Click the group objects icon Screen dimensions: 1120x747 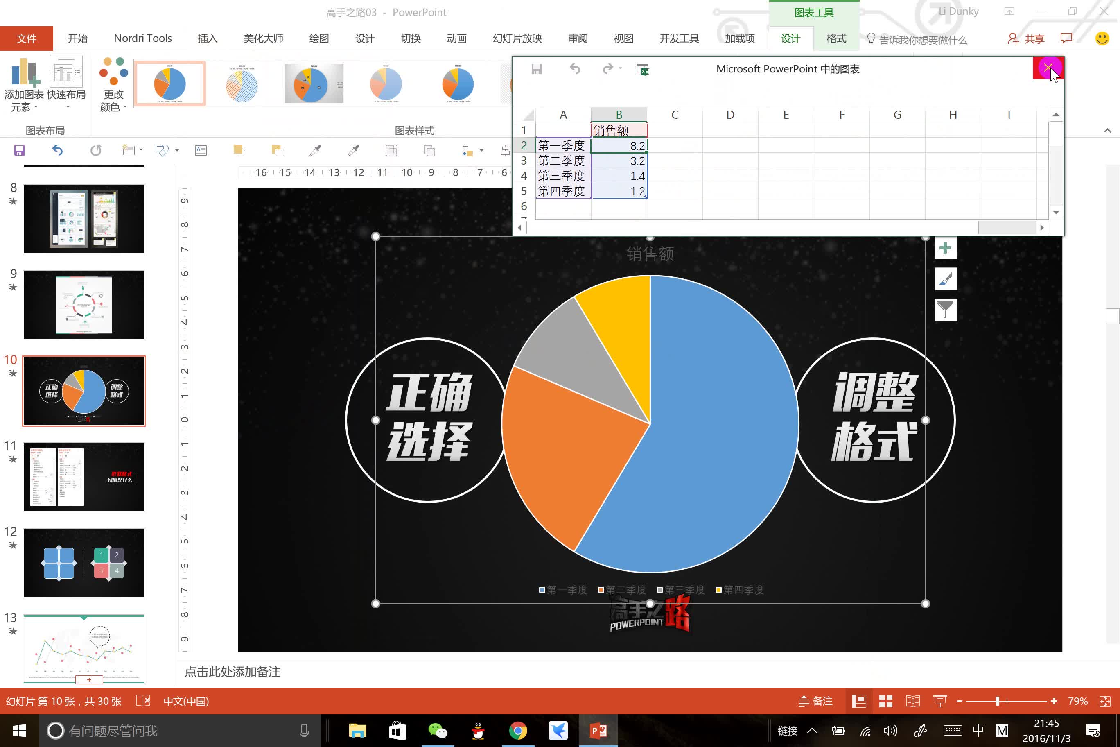(391, 151)
